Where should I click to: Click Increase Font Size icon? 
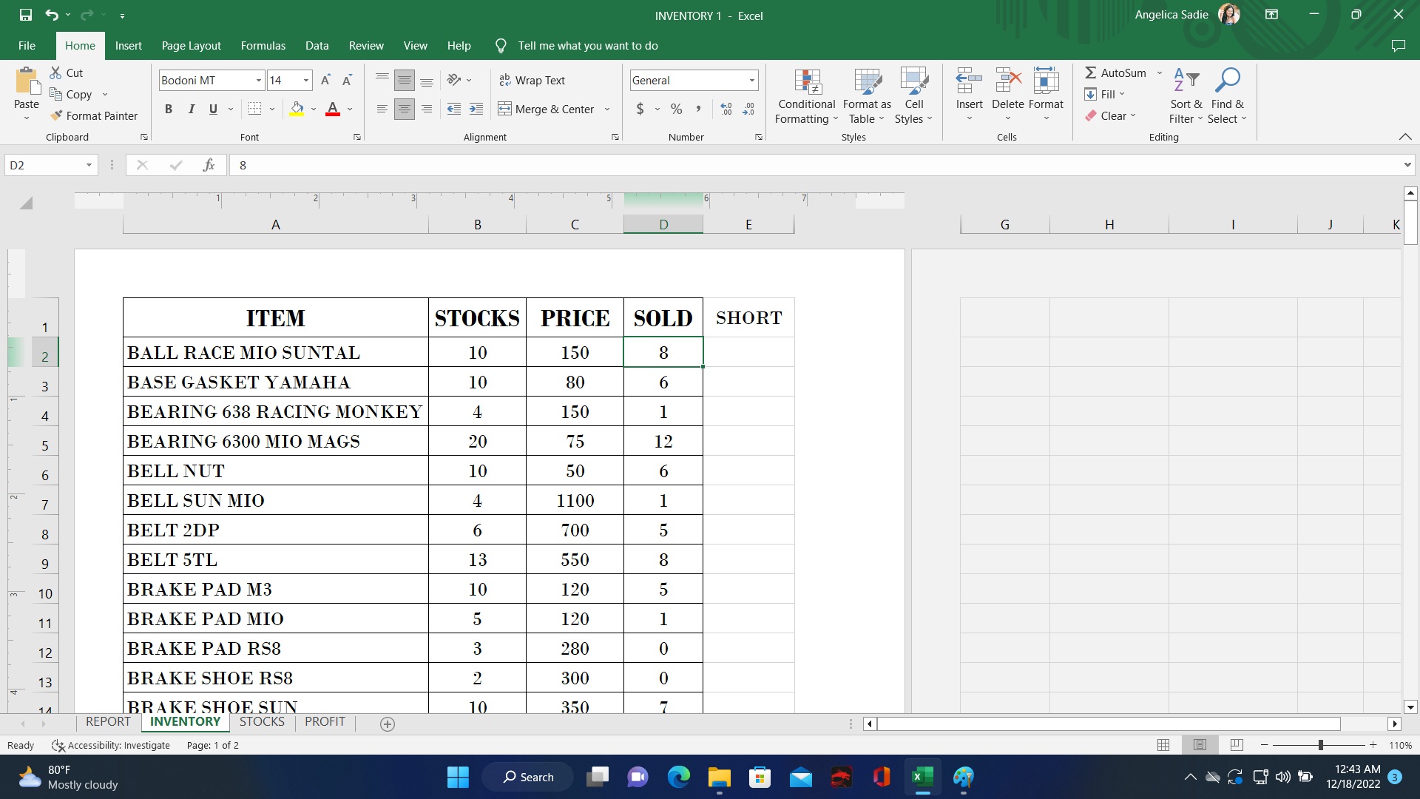[x=325, y=81]
